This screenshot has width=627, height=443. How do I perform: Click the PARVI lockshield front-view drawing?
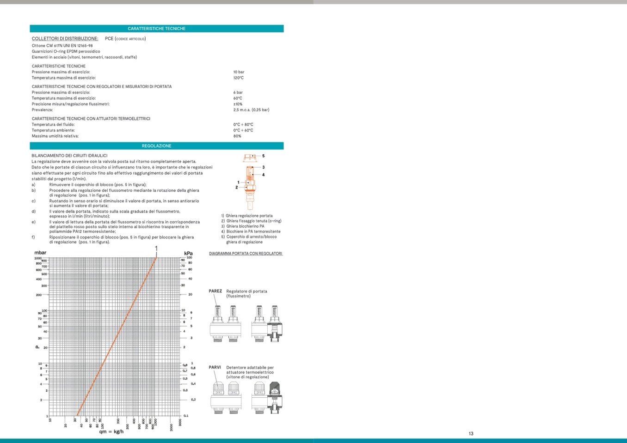coord(226,398)
